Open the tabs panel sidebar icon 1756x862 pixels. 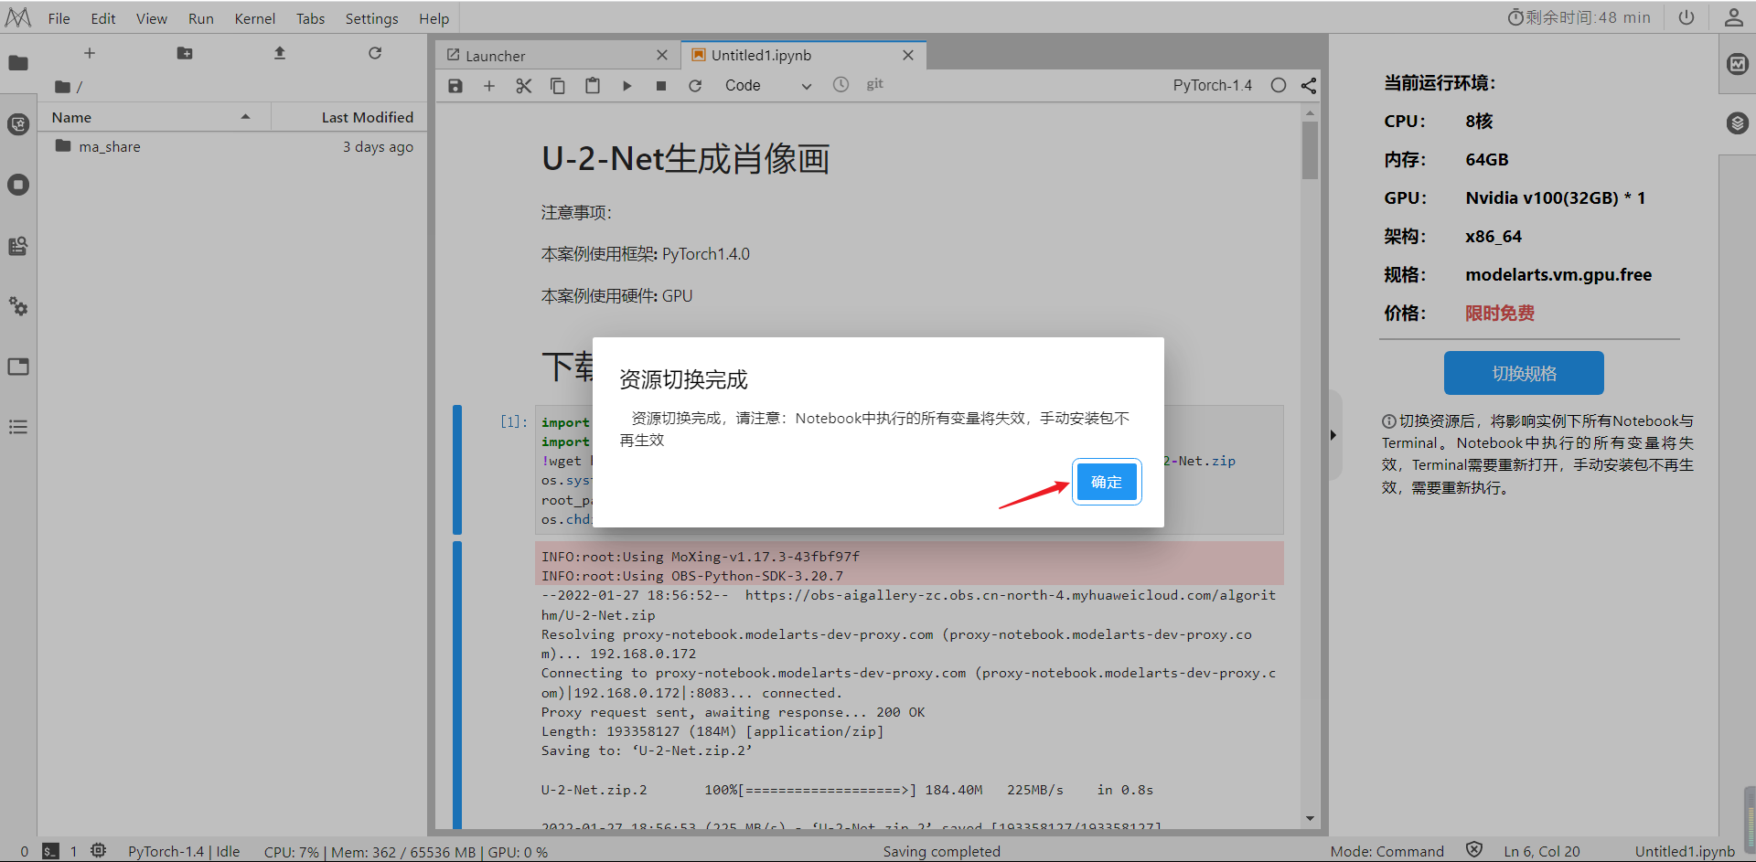[x=18, y=367]
